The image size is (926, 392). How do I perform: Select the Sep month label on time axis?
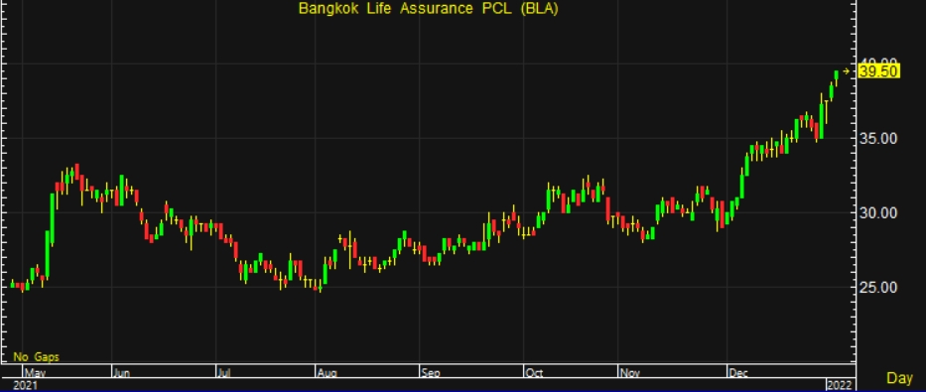431,372
